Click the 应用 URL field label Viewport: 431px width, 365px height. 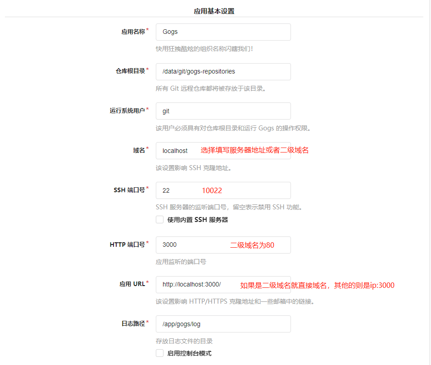coord(132,284)
